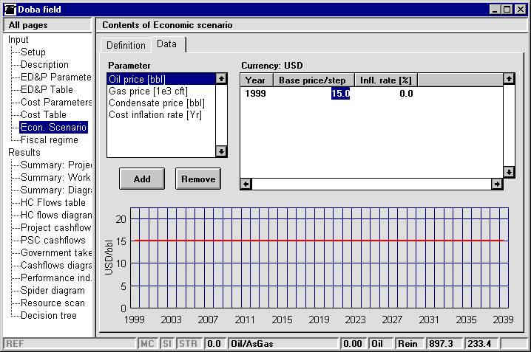
Task: Open the Government take page
Action: (56, 252)
